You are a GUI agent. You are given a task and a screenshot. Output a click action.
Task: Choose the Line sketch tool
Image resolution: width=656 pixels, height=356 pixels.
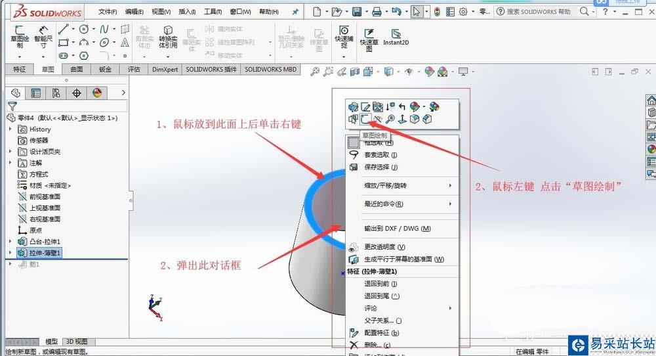coord(63,30)
